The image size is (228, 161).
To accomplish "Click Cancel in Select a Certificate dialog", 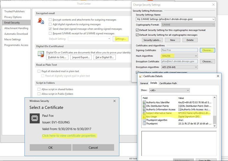I will [93, 148].
